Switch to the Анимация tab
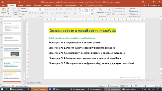The height and width of the screenshot is (91, 162). [x=48, y=5]
